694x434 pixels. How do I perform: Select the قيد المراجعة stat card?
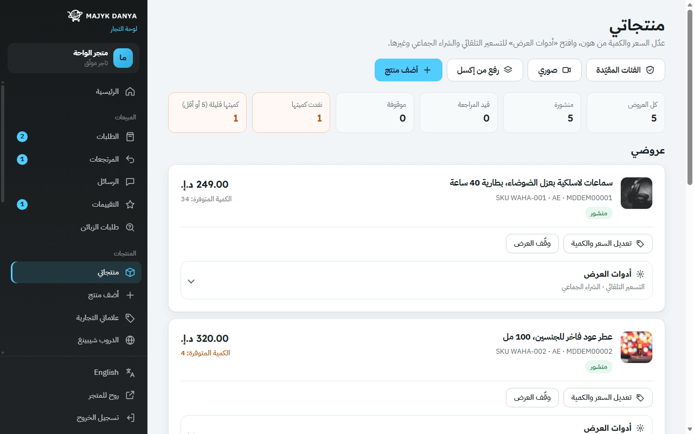pos(459,112)
